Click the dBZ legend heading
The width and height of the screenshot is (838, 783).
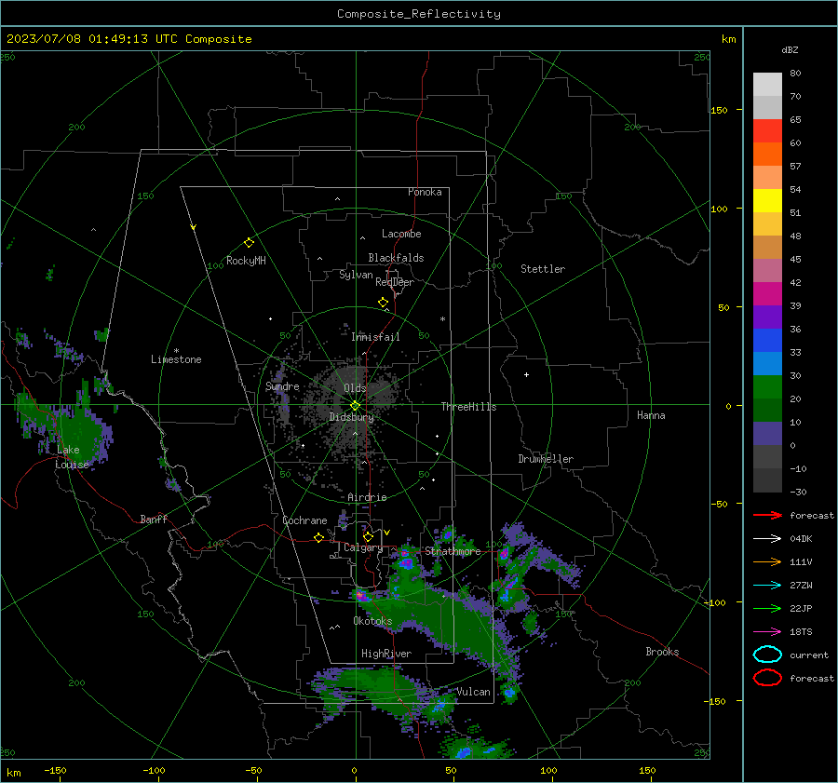pyautogui.click(x=790, y=49)
